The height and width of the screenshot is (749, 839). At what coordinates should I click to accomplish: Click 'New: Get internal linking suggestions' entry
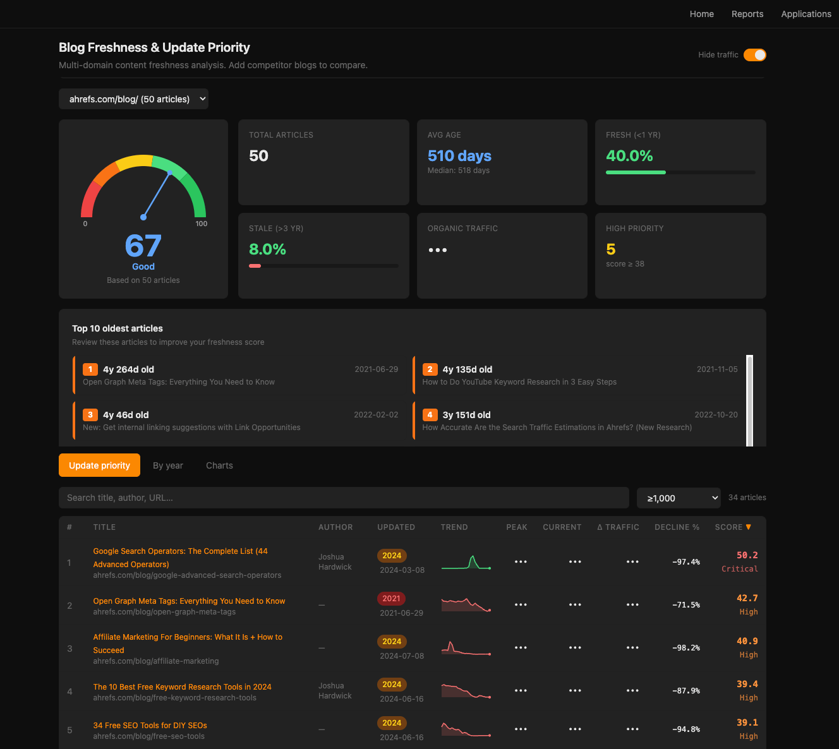(191, 428)
